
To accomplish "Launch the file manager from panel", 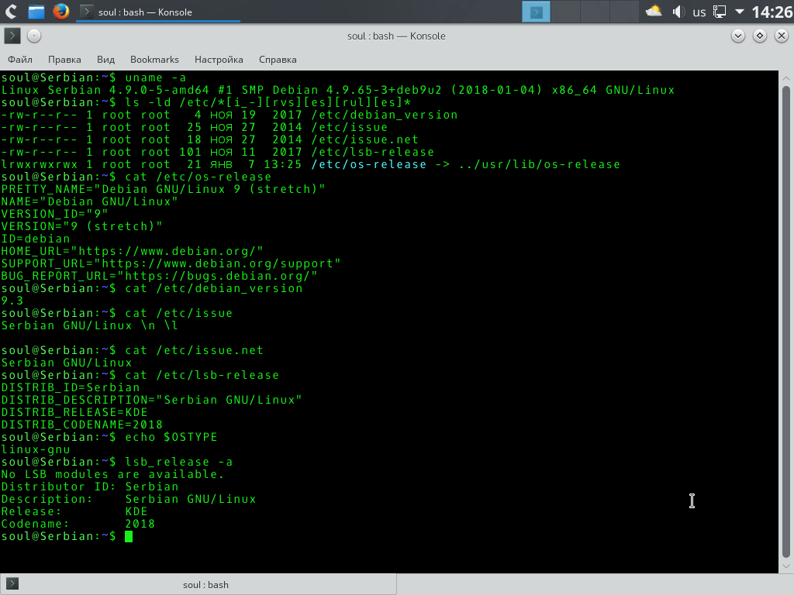I will 36,11.
